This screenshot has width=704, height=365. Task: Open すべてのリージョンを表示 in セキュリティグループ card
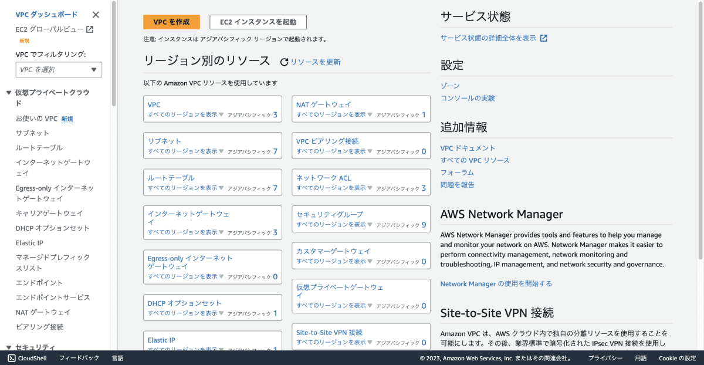coord(334,224)
